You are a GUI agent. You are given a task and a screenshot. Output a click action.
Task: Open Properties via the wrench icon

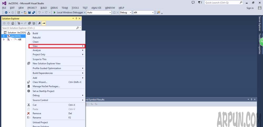(x=39, y=23)
